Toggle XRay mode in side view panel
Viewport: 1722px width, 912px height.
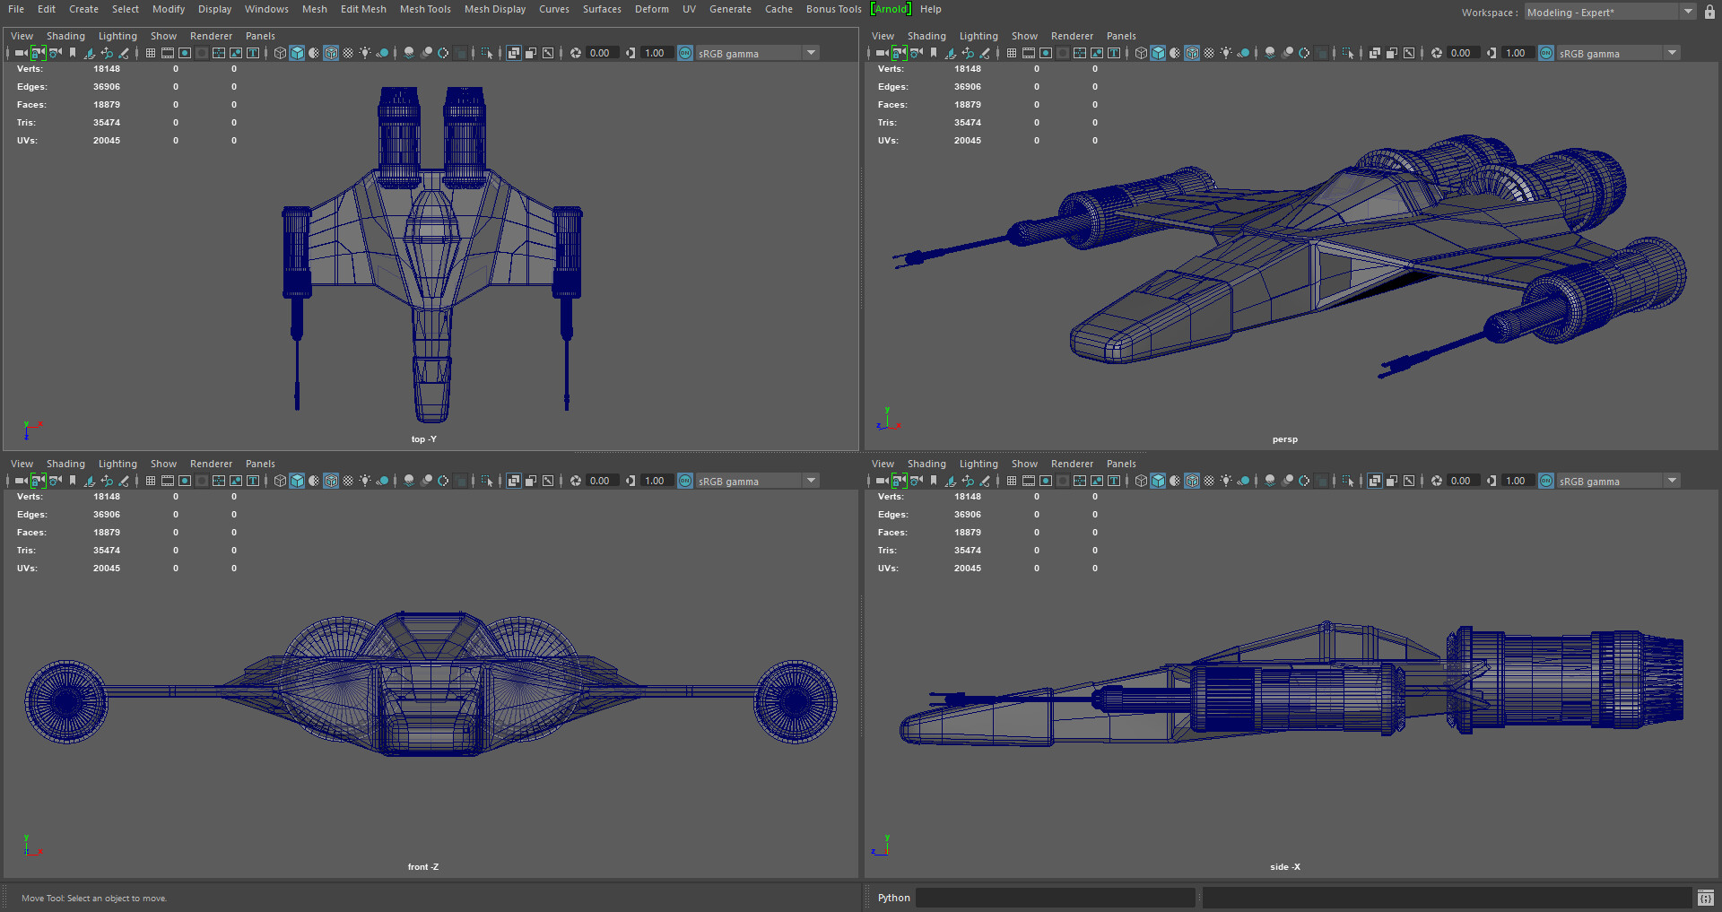click(1374, 481)
